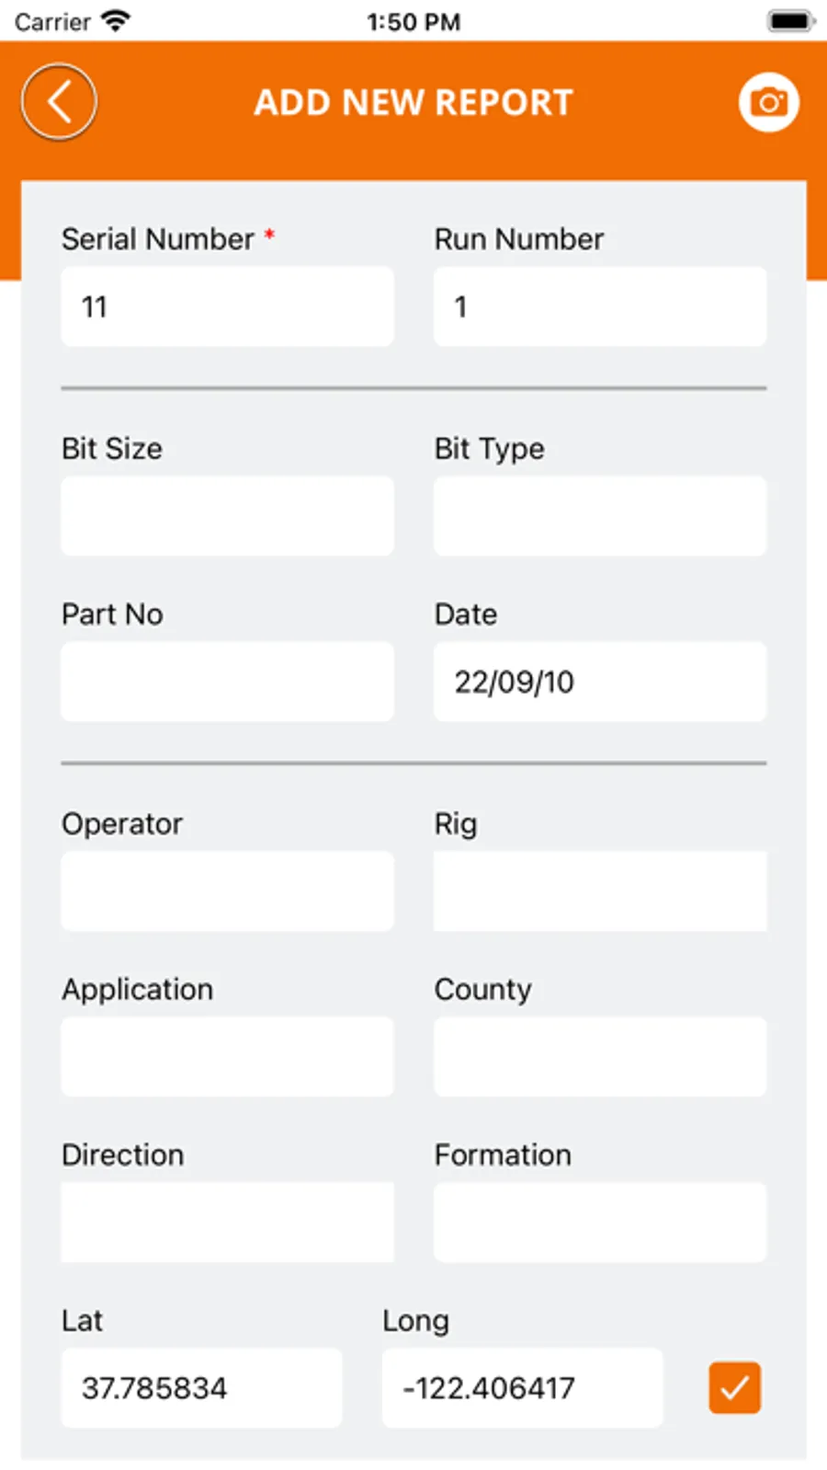This screenshot has width=827, height=1470.
Task: Click the Part No input box
Action: tap(227, 681)
